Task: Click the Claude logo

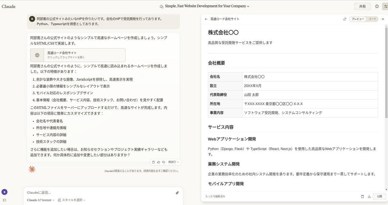Action: coord(8,6)
